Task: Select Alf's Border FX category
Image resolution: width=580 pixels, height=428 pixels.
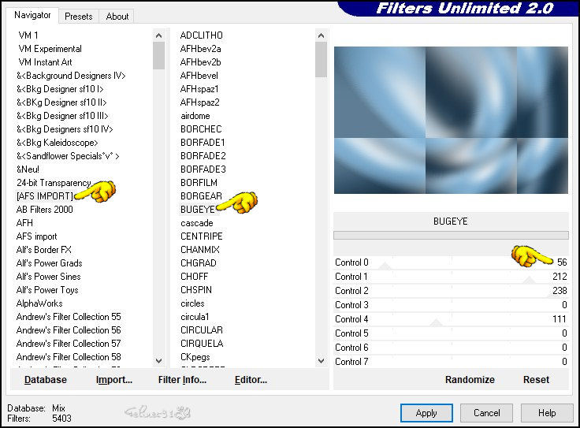Action: tap(43, 250)
